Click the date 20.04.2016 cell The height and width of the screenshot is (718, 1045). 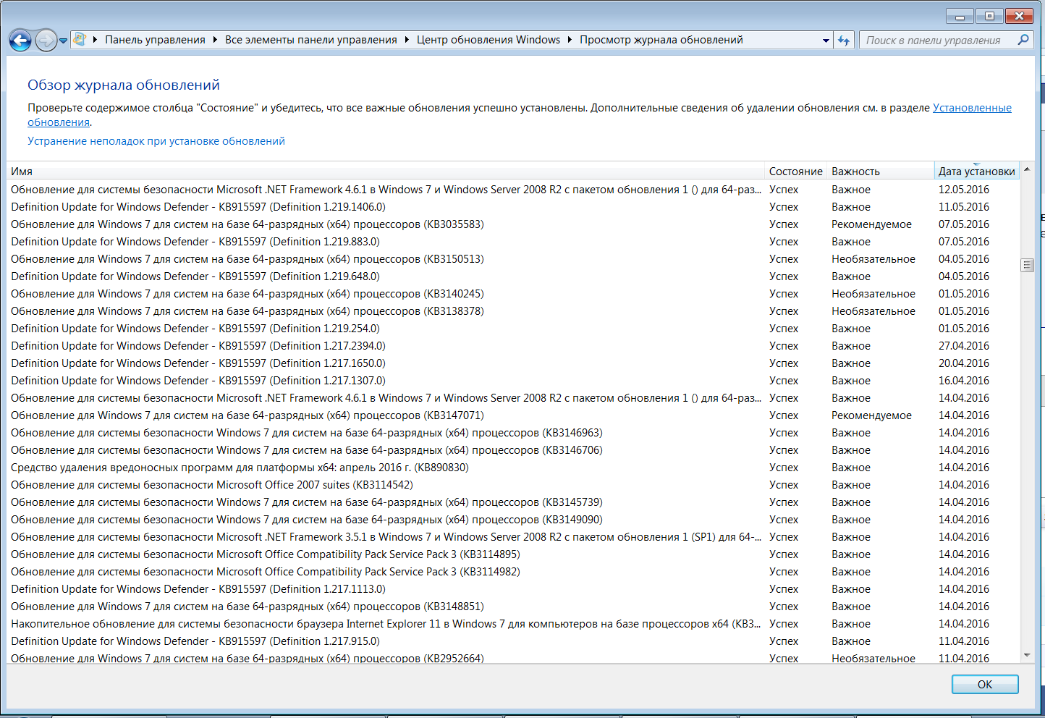(x=964, y=363)
